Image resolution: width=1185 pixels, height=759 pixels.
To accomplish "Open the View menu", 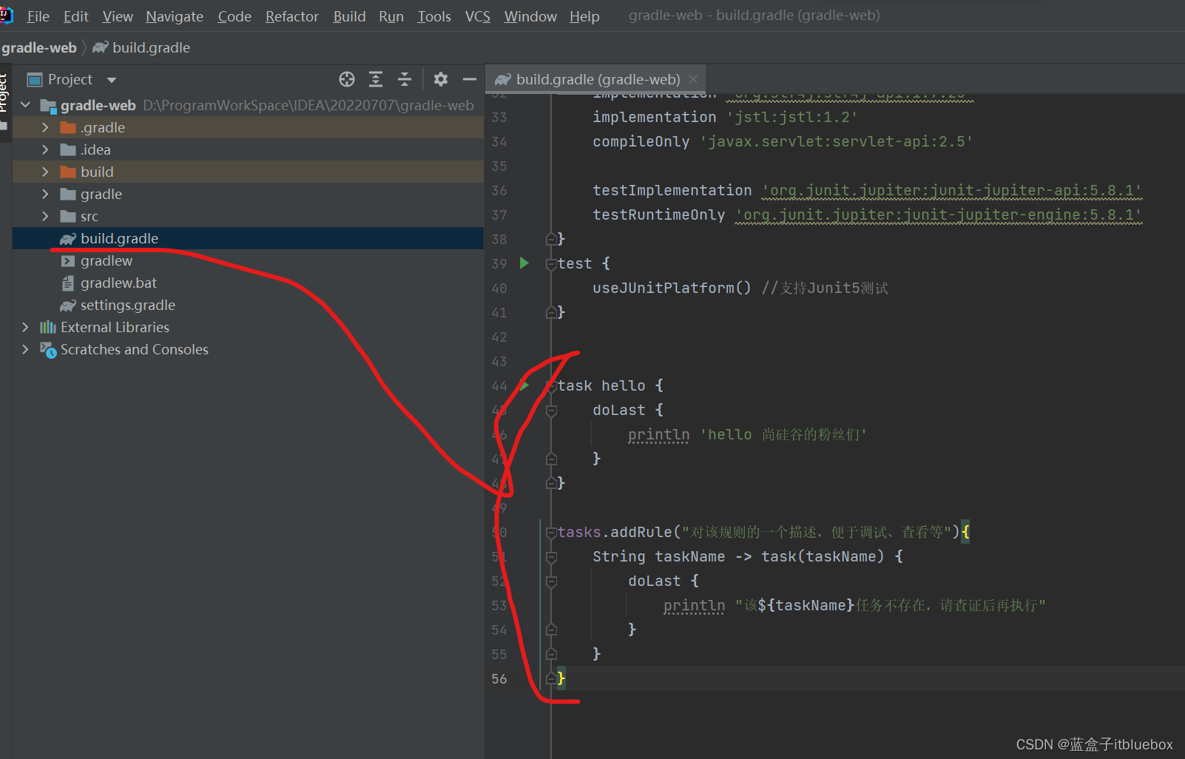I will coord(118,16).
